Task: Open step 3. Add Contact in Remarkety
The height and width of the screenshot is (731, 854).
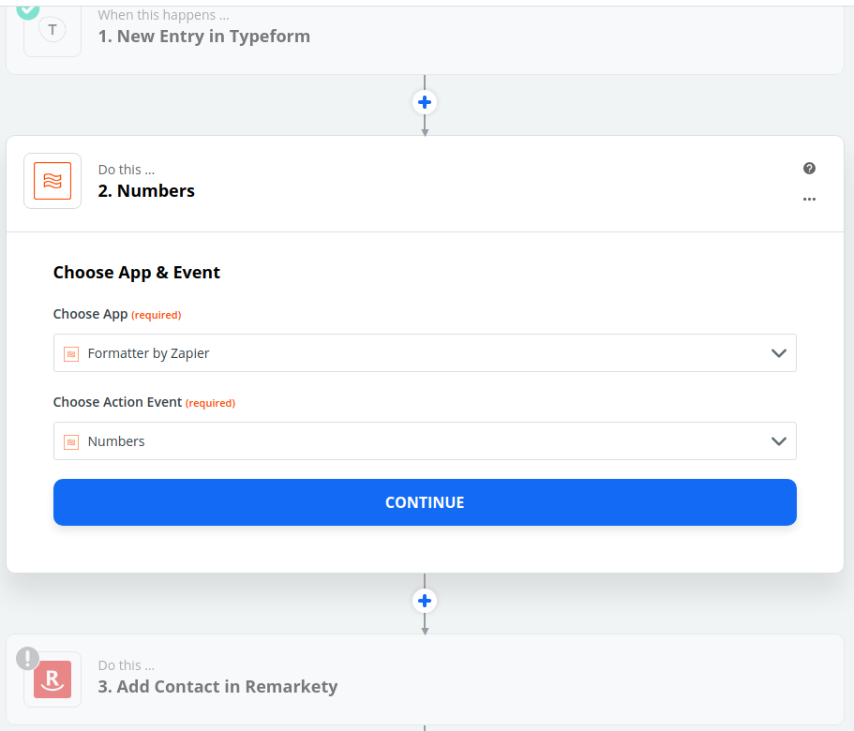Action: click(425, 679)
